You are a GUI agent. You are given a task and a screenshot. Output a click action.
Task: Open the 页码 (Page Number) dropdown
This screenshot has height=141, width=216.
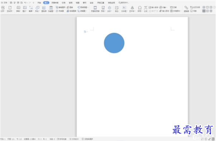pos(103,9)
